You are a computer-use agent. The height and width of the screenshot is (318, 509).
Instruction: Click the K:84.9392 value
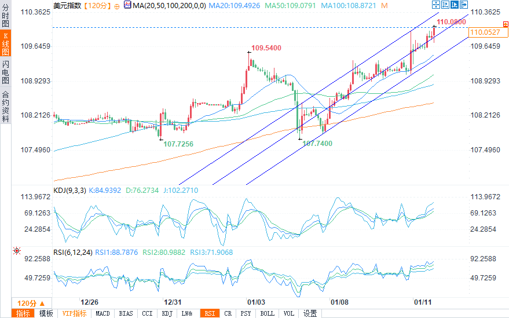(105, 191)
